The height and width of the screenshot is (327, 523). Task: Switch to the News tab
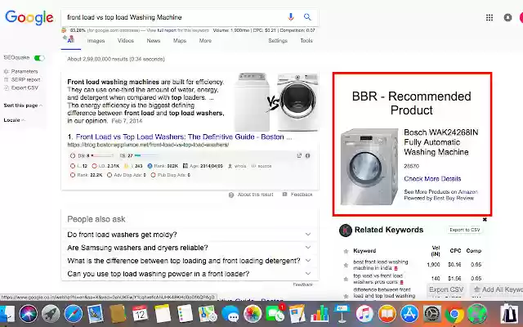coord(154,41)
